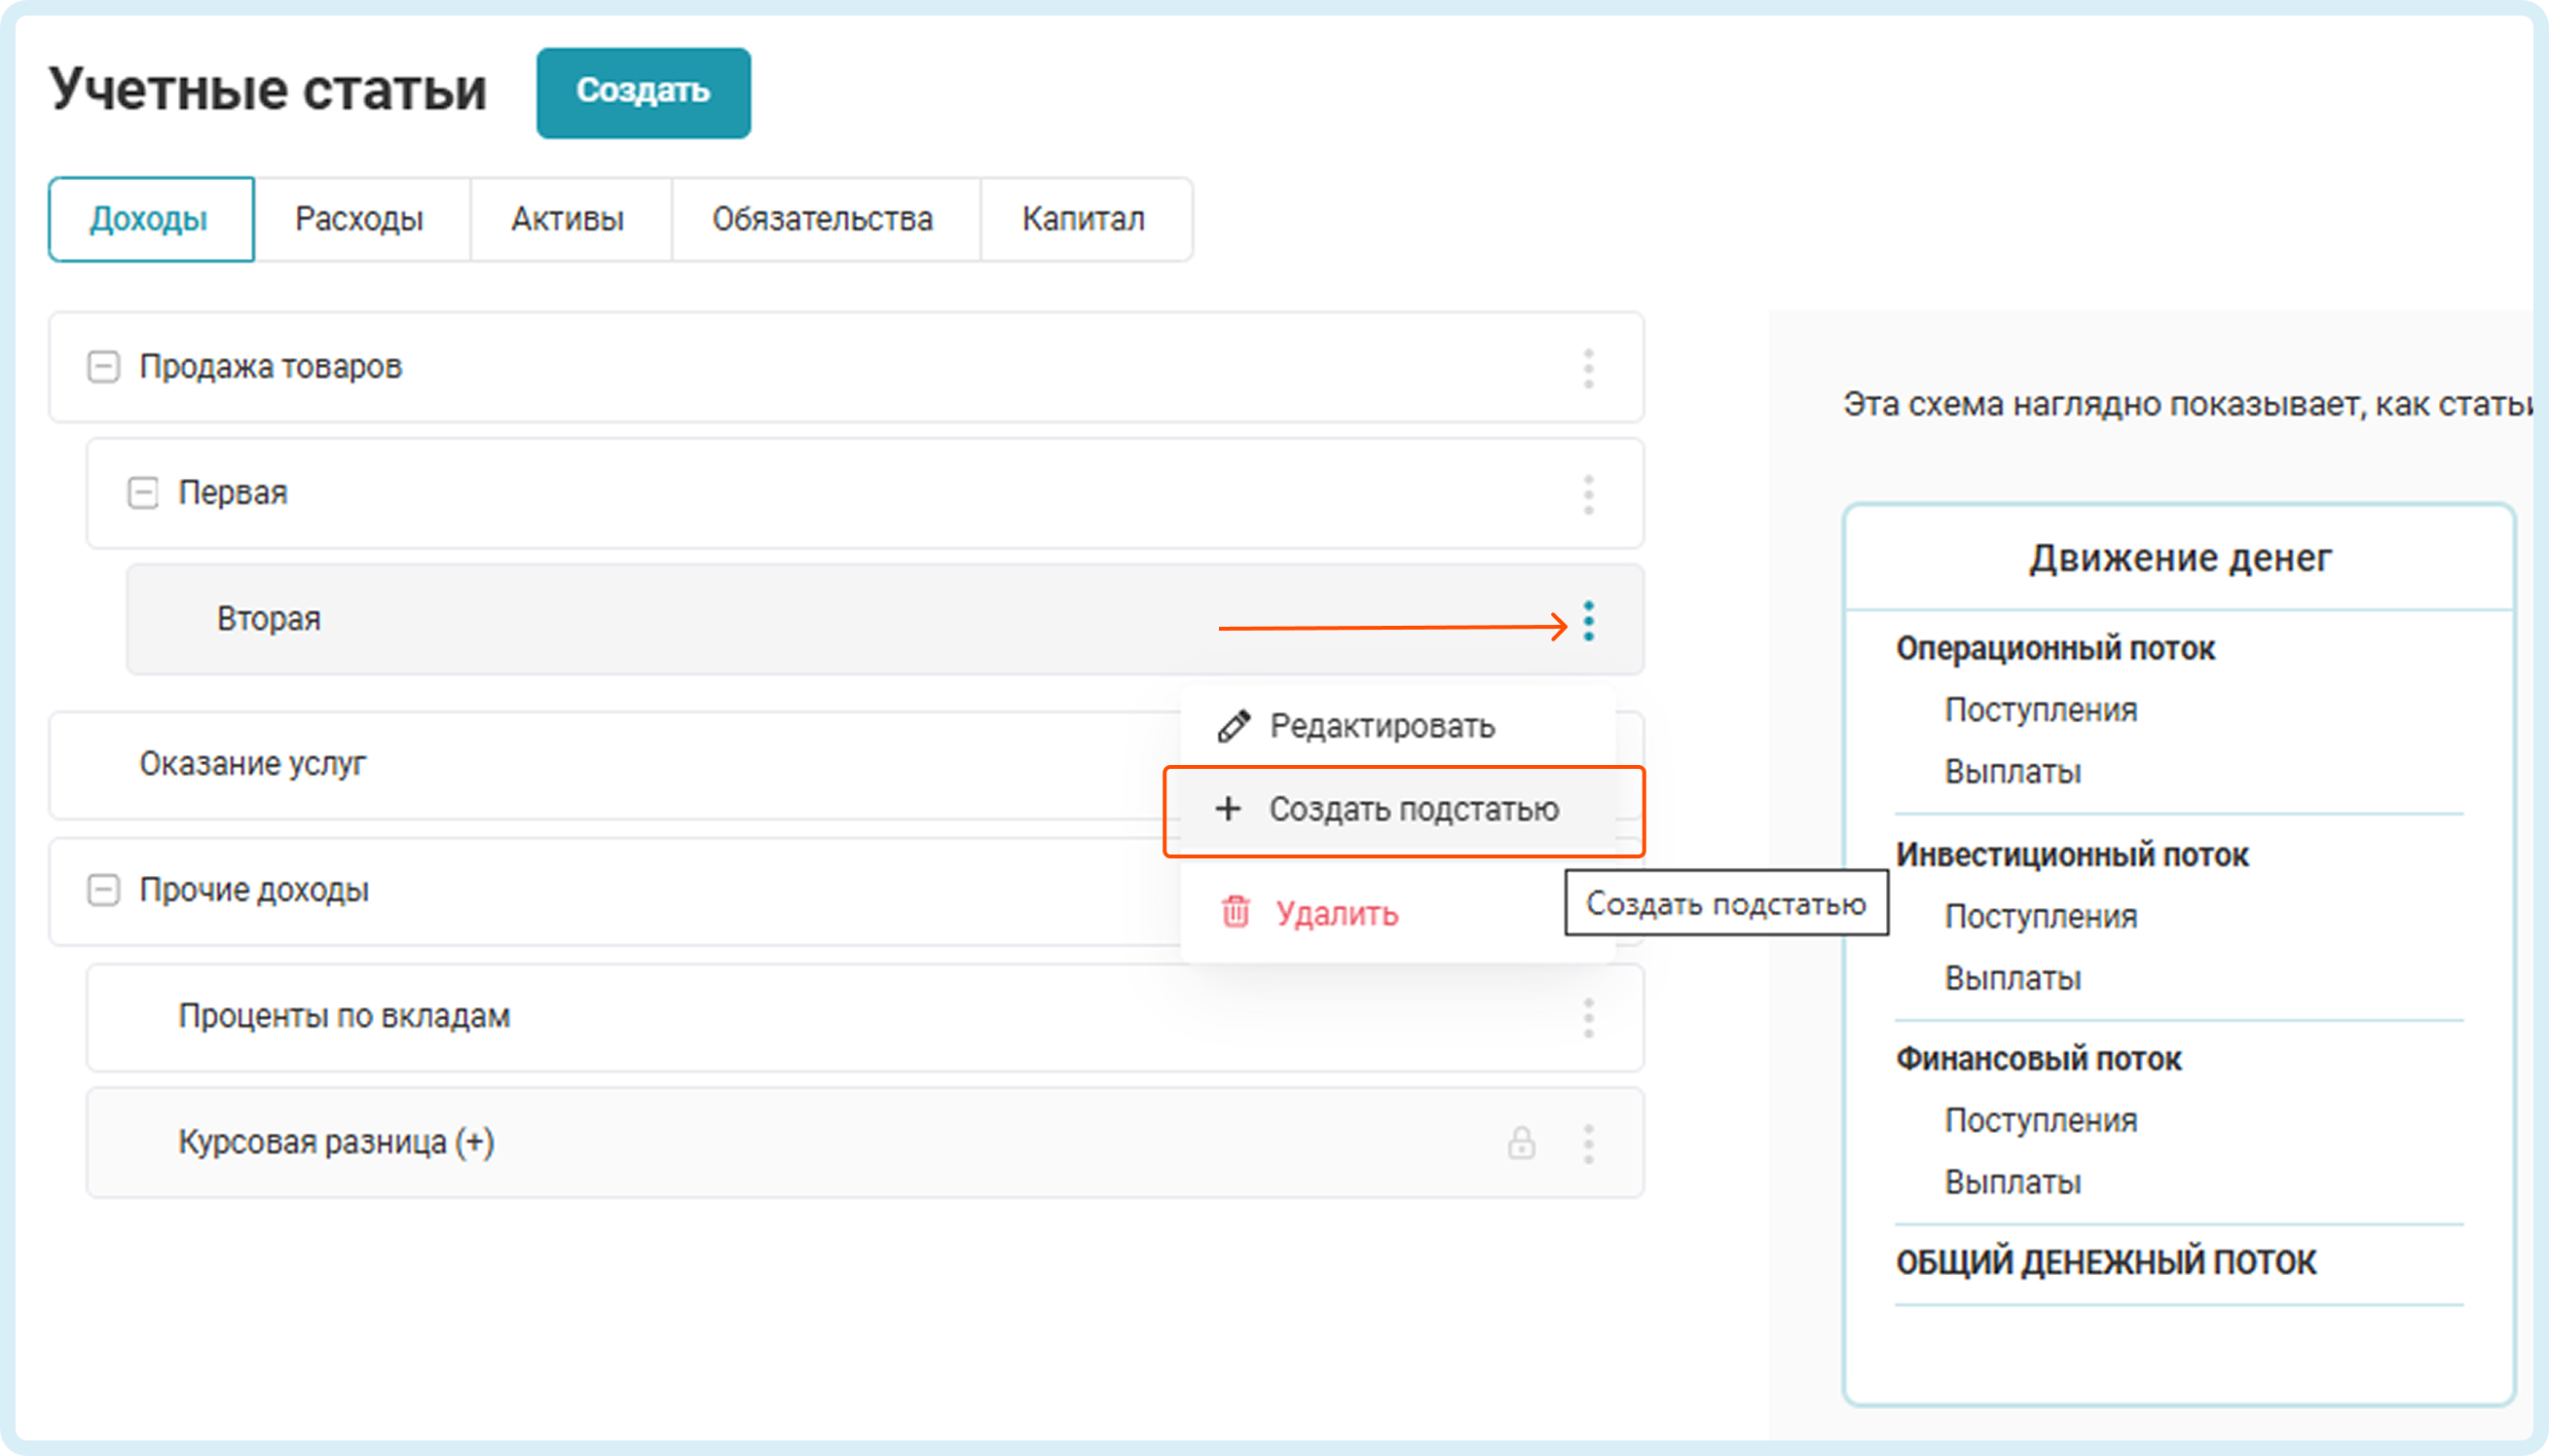Image resolution: width=2549 pixels, height=1456 pixels.
Task: Select Создать подстатью from context menu
Action: 1413,809
